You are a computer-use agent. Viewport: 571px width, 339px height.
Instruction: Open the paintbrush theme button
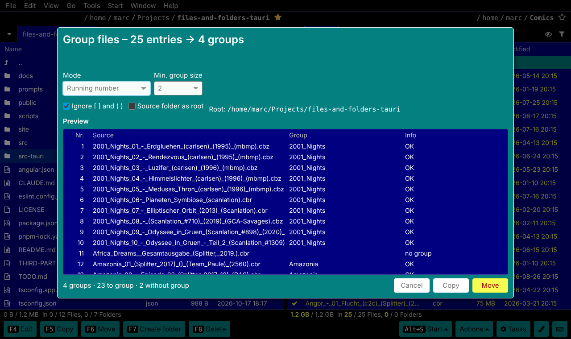click(x=541, y=329)
